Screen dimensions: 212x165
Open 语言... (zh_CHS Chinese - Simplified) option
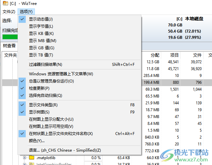pos(80,150)
